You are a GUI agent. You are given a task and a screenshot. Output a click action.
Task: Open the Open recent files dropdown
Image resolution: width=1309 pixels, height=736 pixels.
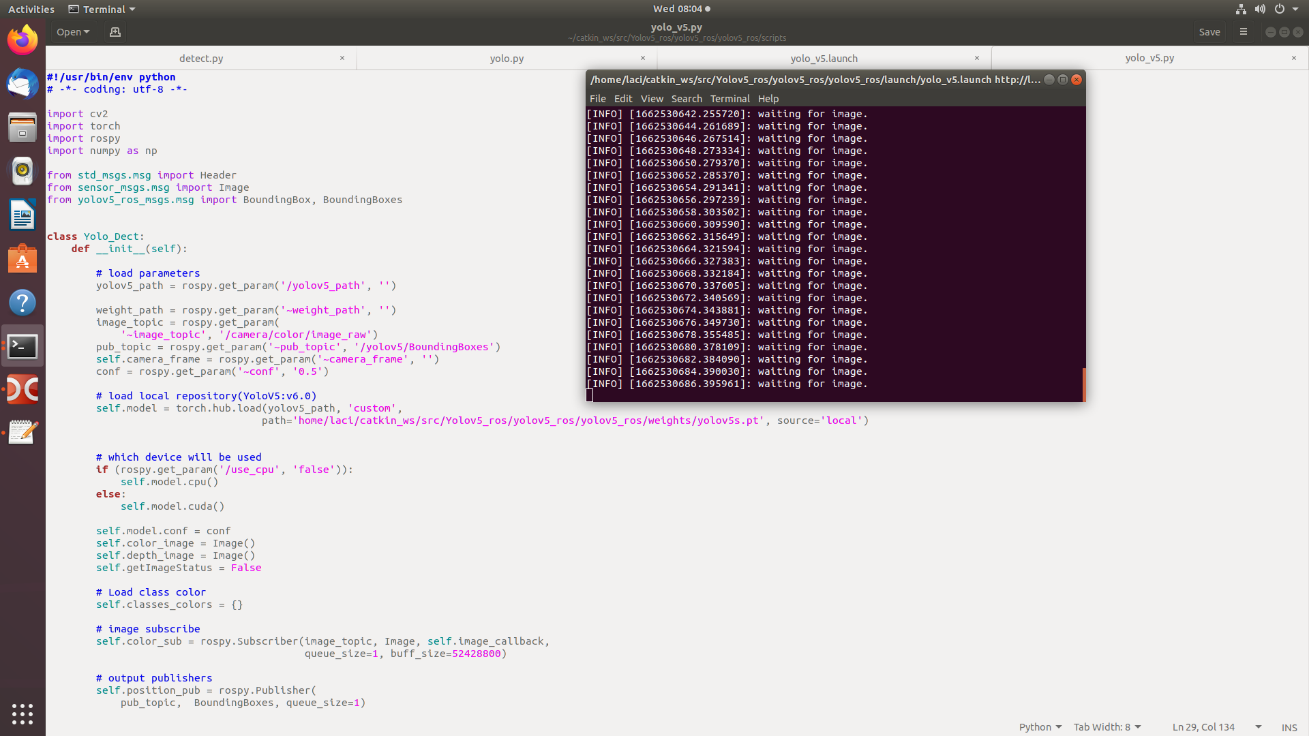click(72, 31)
